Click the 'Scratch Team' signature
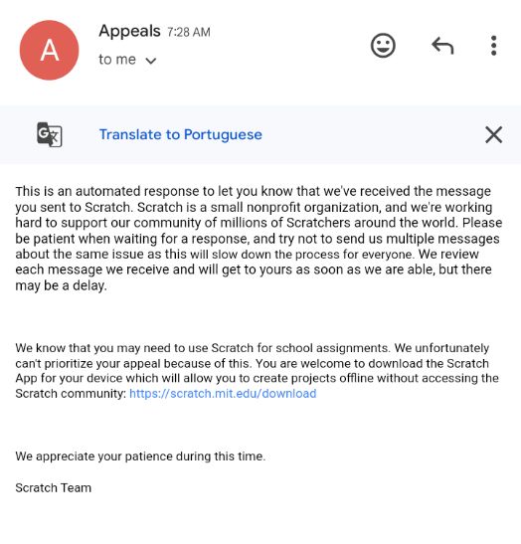The width and height of the screenshot is (521, 544). 53,487
